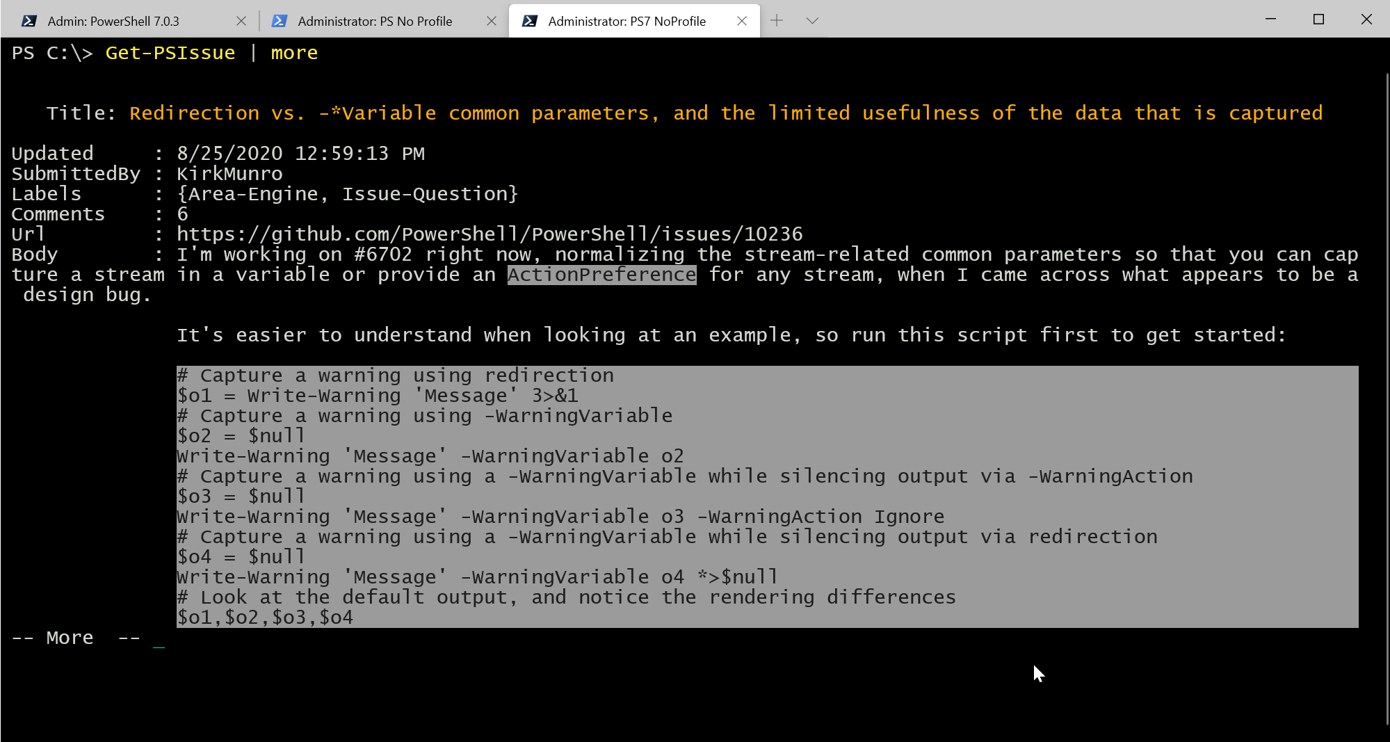
Task: Close the Administrator: PS No Profile tab
Action: [492, 21]
